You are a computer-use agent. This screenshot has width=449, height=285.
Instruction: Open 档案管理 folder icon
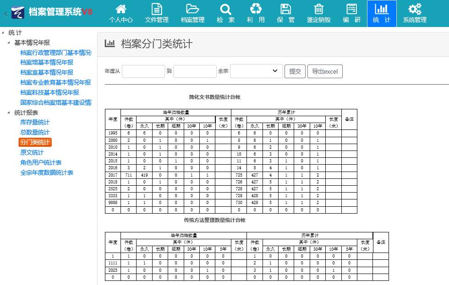click(x=192, y=10)
